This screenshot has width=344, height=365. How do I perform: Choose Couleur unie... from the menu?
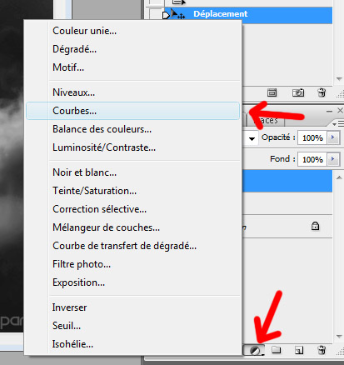click(x=84, y=31)
